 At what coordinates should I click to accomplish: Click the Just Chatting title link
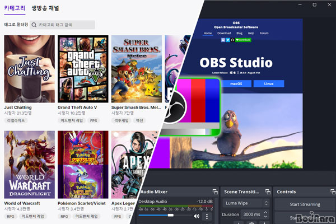click(18, 108)
